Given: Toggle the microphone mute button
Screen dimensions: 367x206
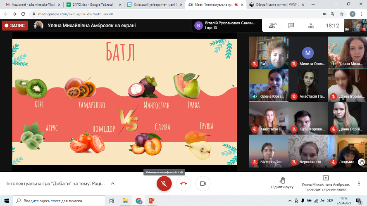Looking at the screenshot, I should point(164,184).
